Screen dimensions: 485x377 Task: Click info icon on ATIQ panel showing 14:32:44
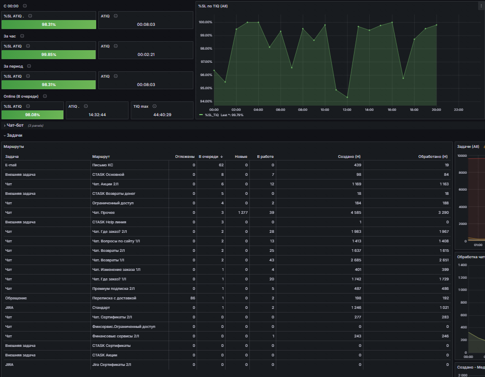86,106
